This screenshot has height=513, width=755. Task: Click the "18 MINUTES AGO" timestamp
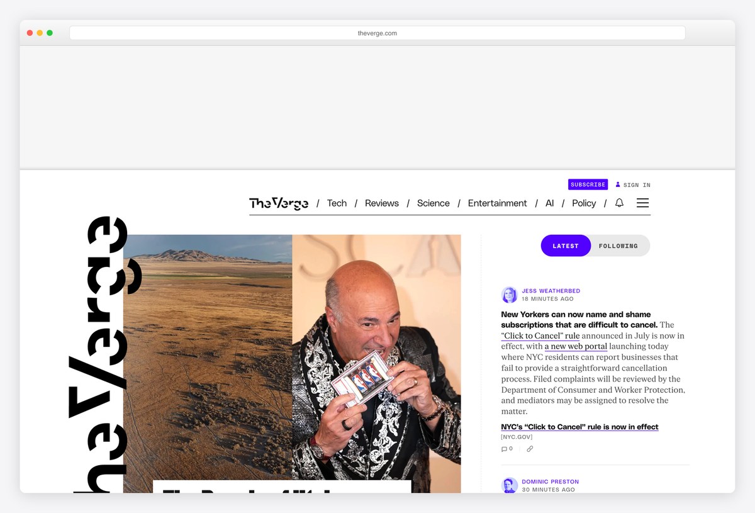547,299
